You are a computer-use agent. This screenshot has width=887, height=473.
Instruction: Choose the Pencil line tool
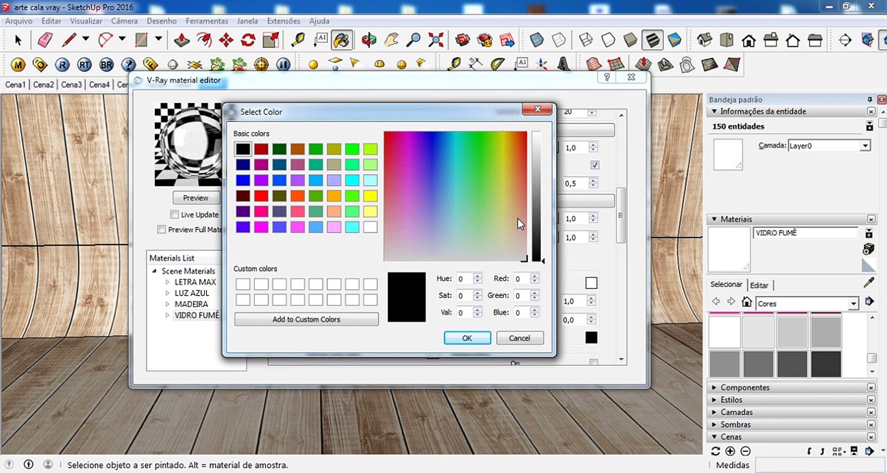(x=69, y=40)
